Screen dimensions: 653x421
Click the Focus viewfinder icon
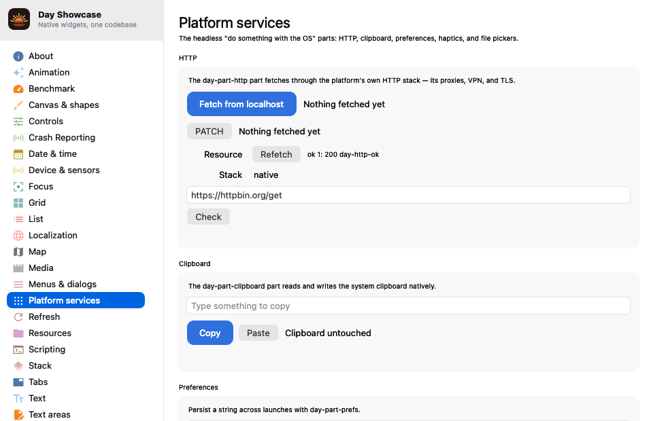click(18, 187)
